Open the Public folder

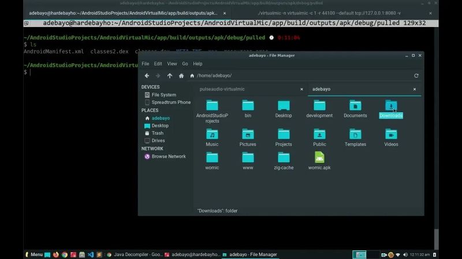click(x=319, y=138)
